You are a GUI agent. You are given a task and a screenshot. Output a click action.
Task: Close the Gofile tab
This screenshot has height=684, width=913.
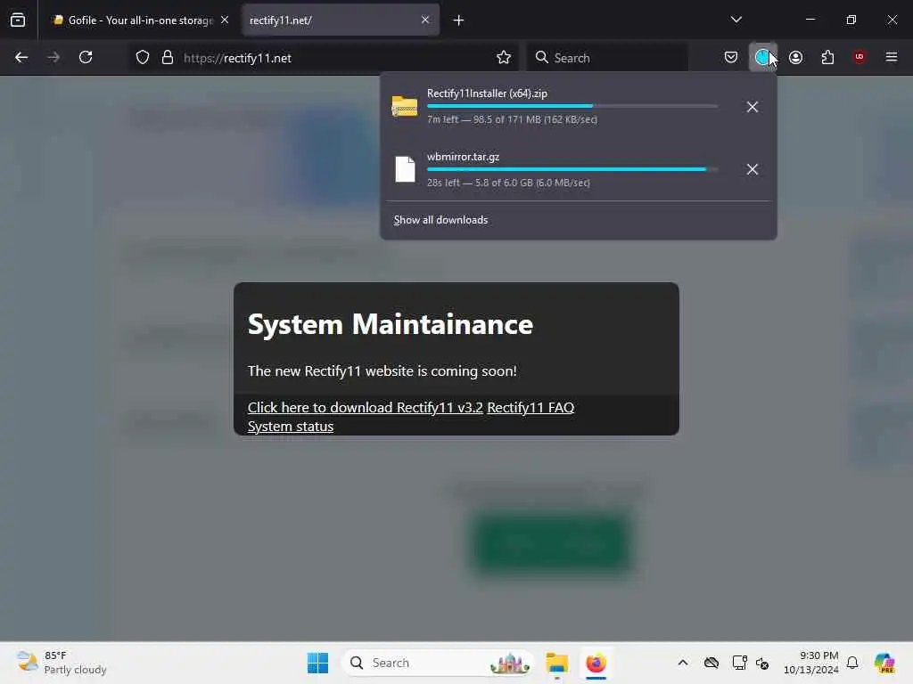[225, 20]
